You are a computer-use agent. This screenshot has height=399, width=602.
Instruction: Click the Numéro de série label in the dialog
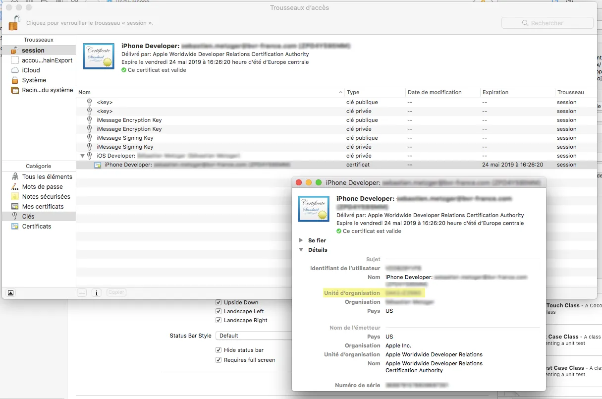point(358,385)
